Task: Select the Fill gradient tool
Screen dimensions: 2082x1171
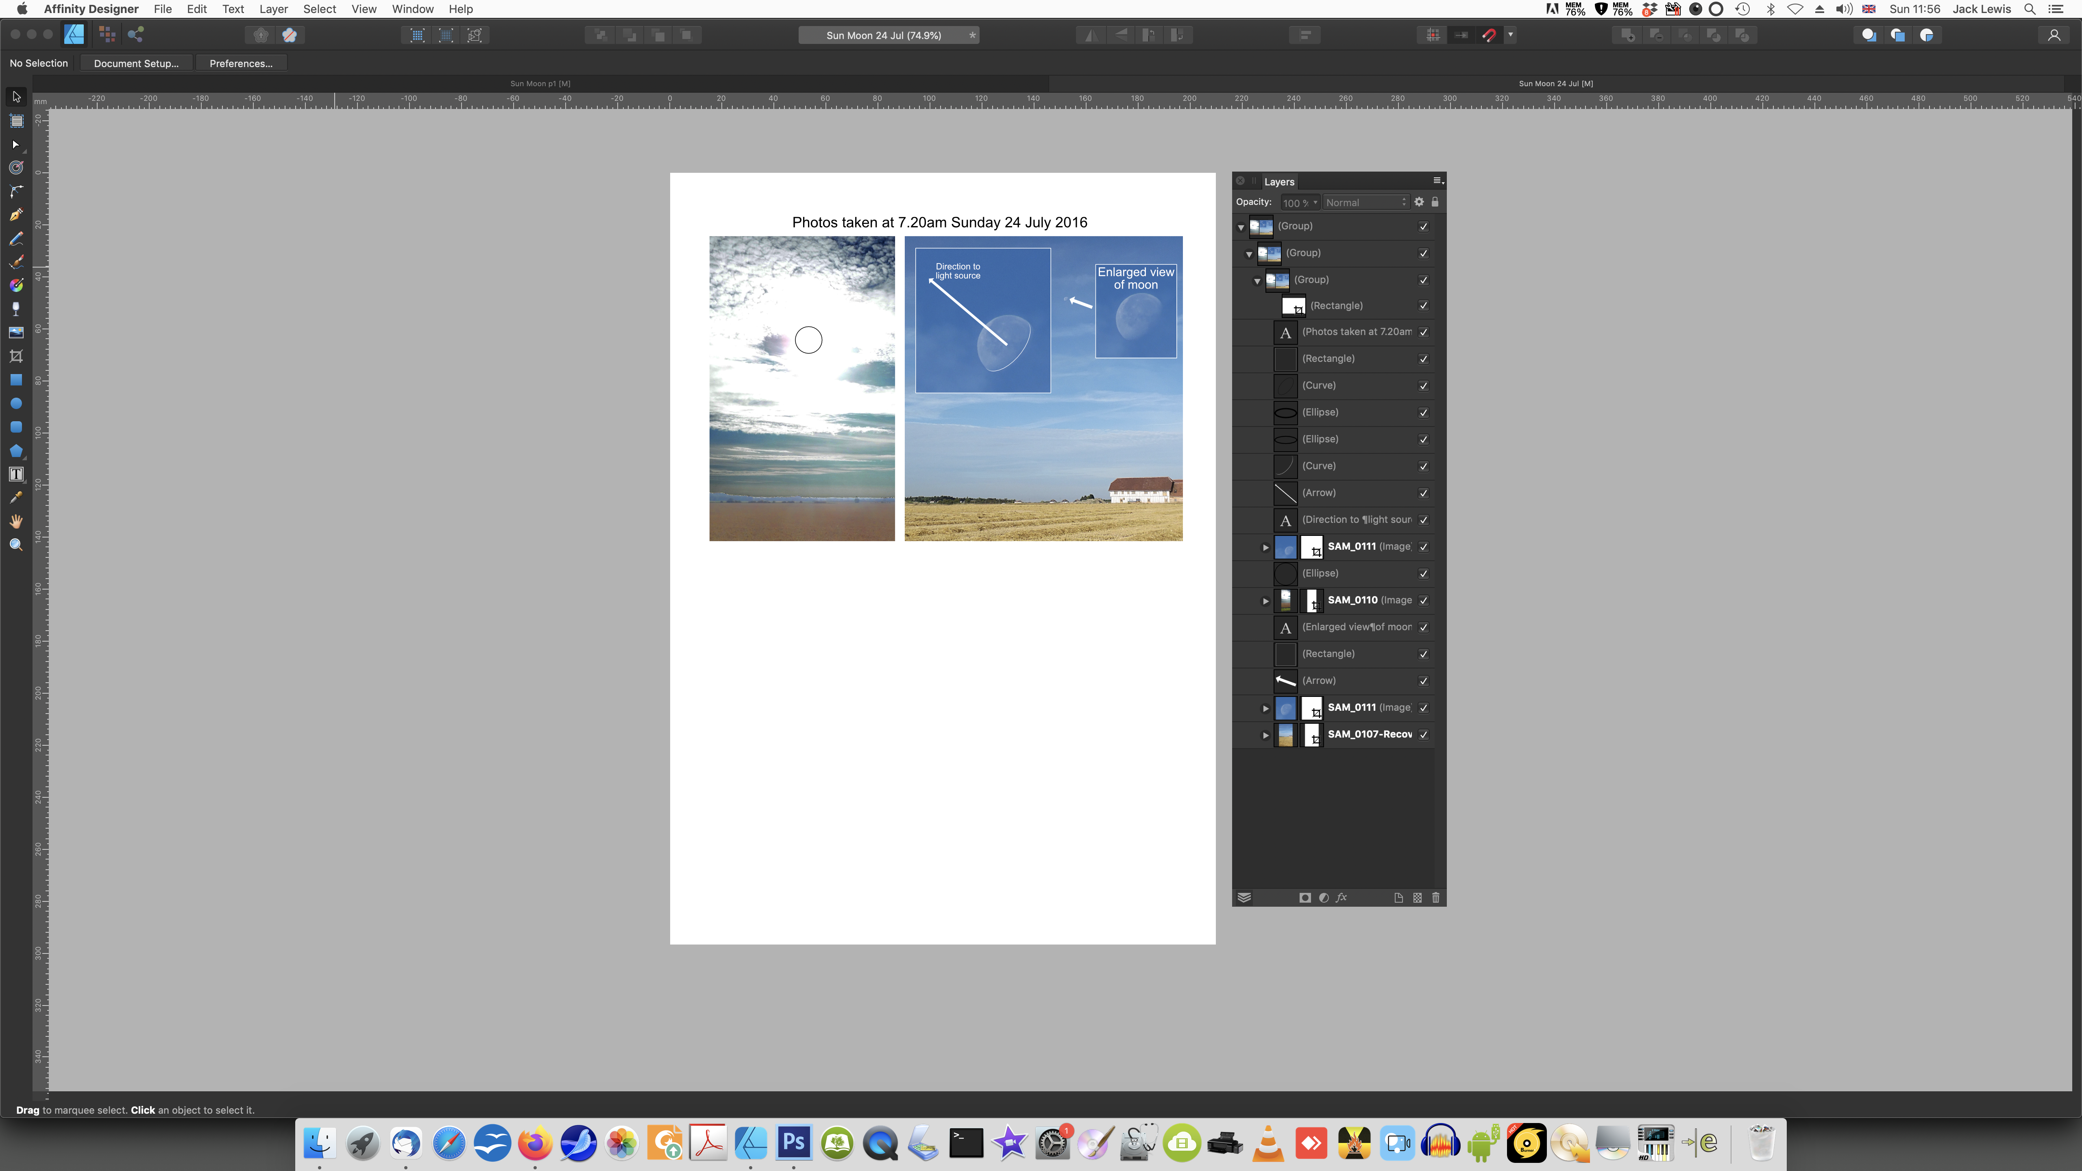Action: pyautogui.click(x=16, y=285)
